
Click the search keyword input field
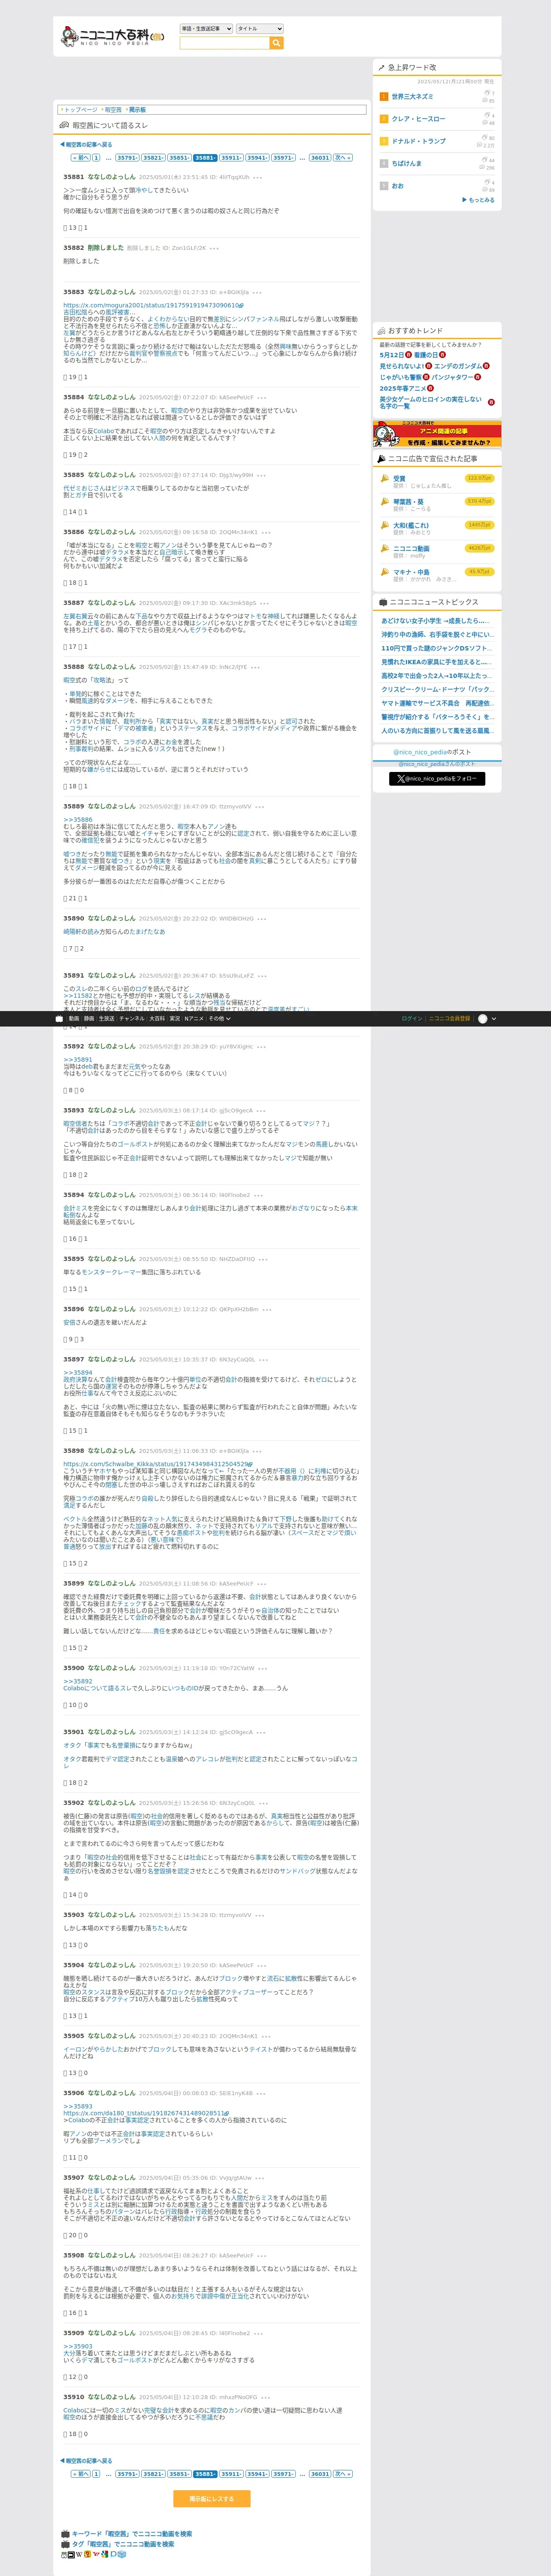tap(224, 43)
